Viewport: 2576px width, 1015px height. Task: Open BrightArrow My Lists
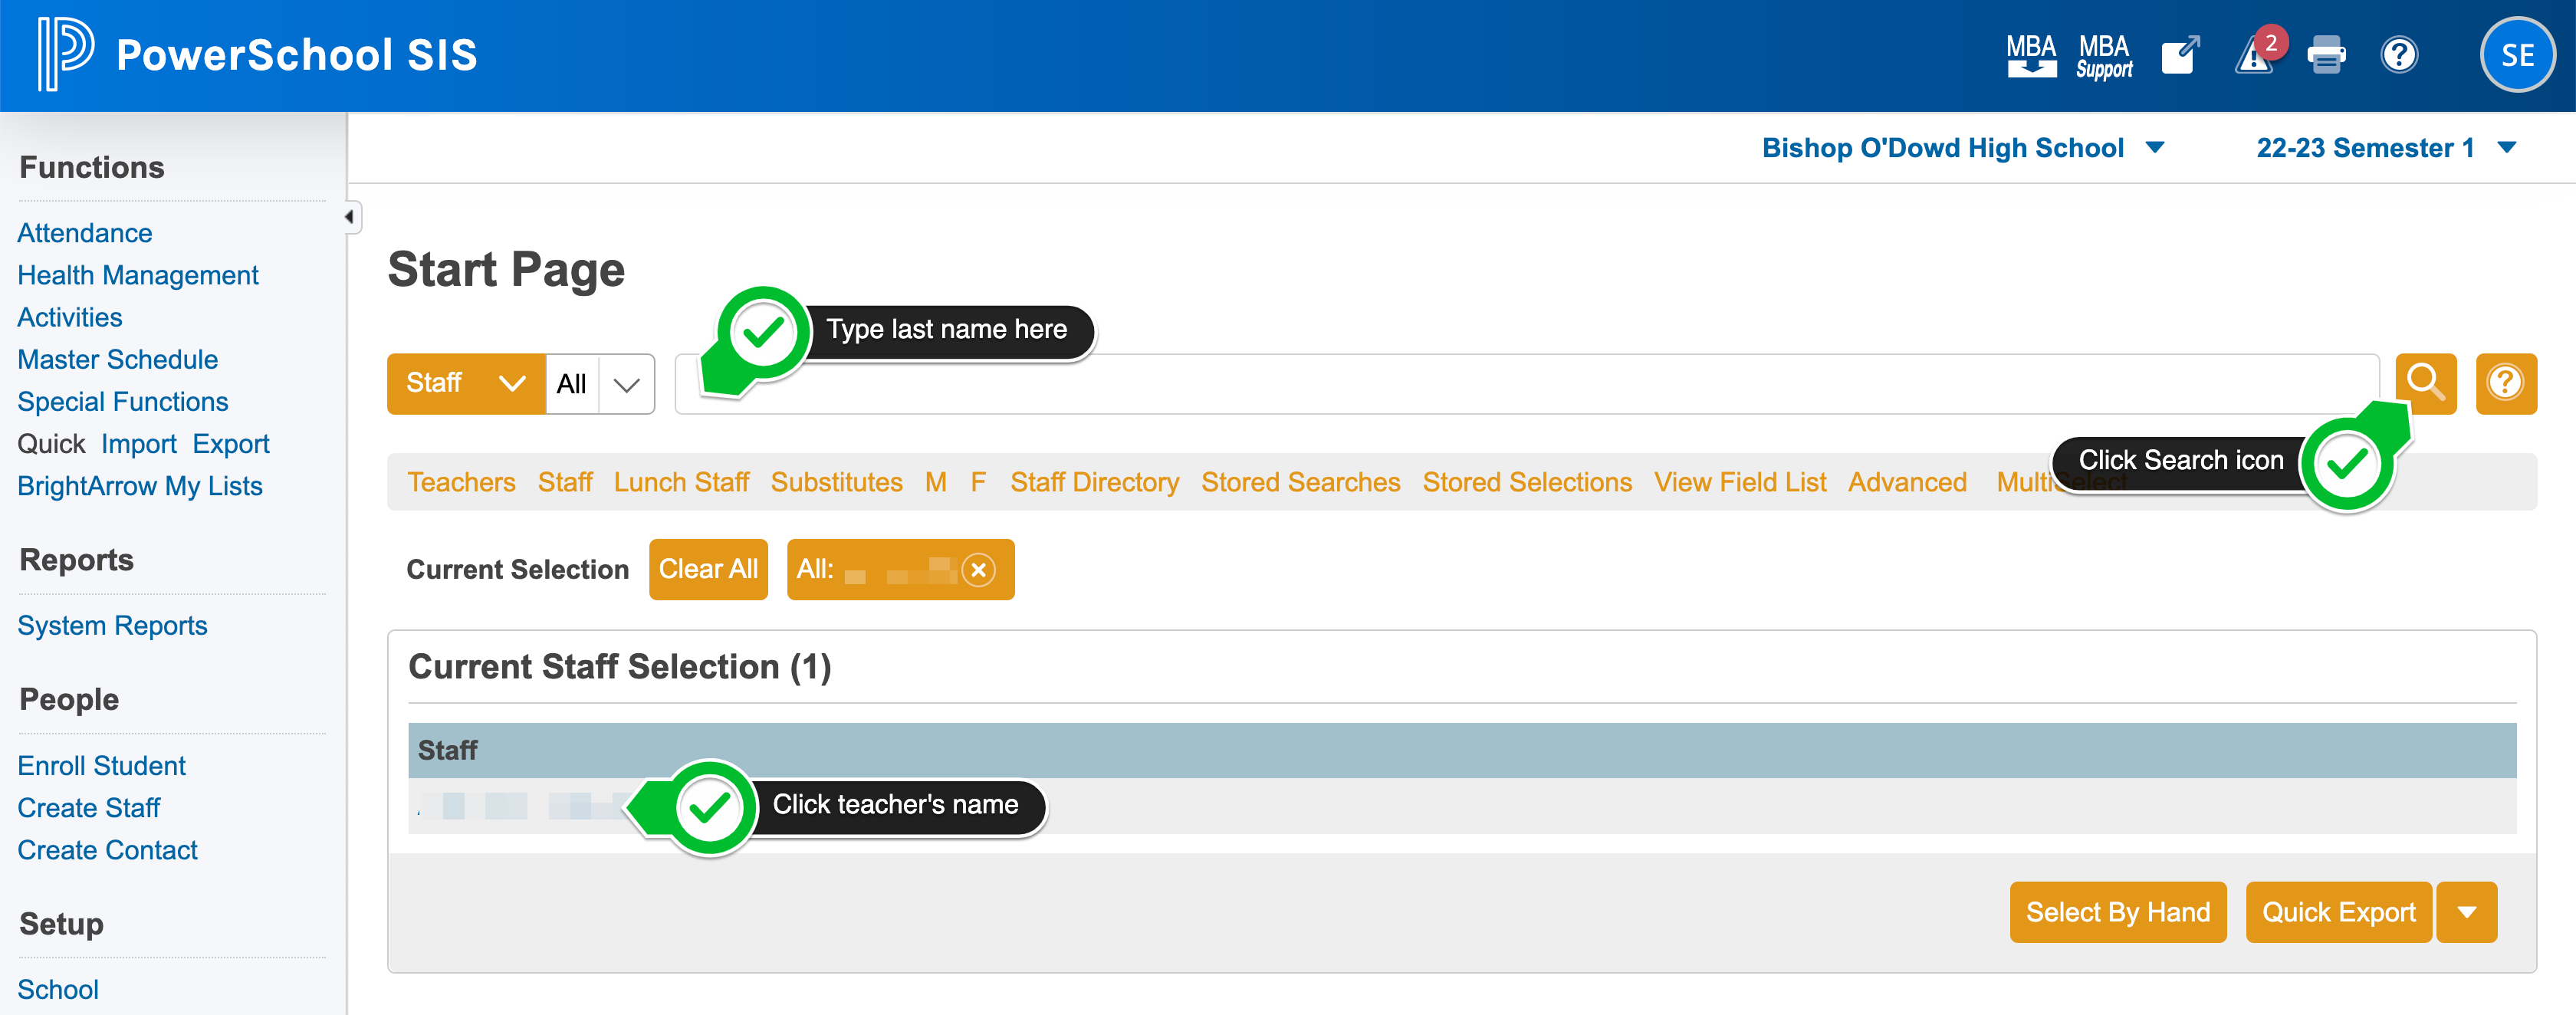click(140, 485)
